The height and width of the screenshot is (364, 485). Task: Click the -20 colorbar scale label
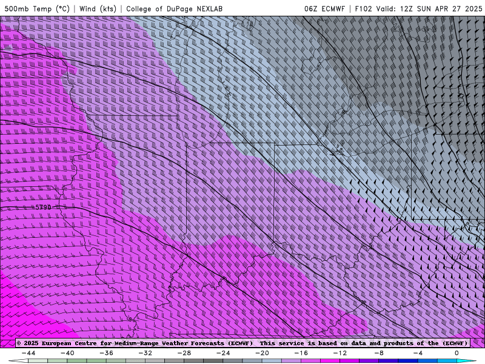coord(263,353)
